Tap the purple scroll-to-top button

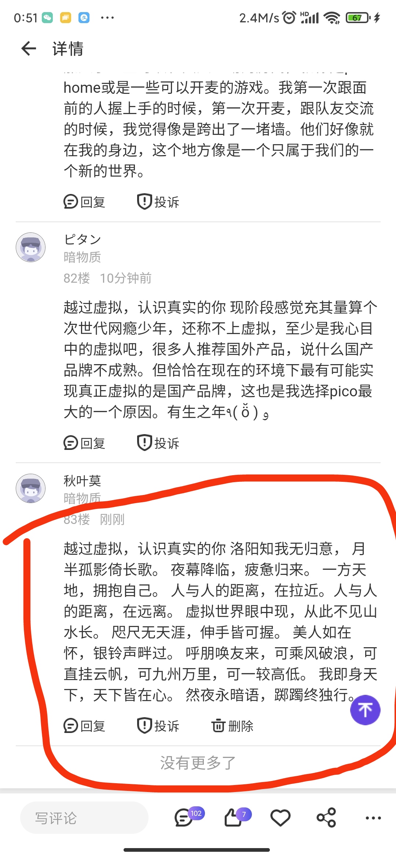point(365,710)
